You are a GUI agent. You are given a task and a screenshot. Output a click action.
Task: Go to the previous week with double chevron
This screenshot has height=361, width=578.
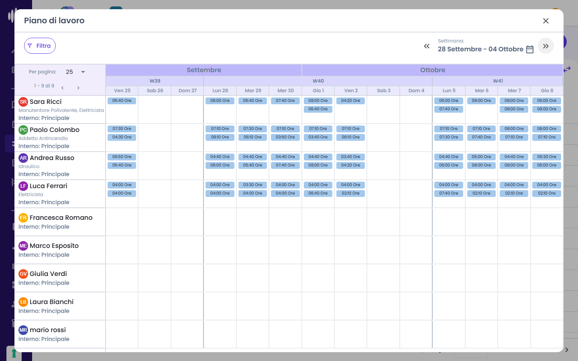click(427, 46)
